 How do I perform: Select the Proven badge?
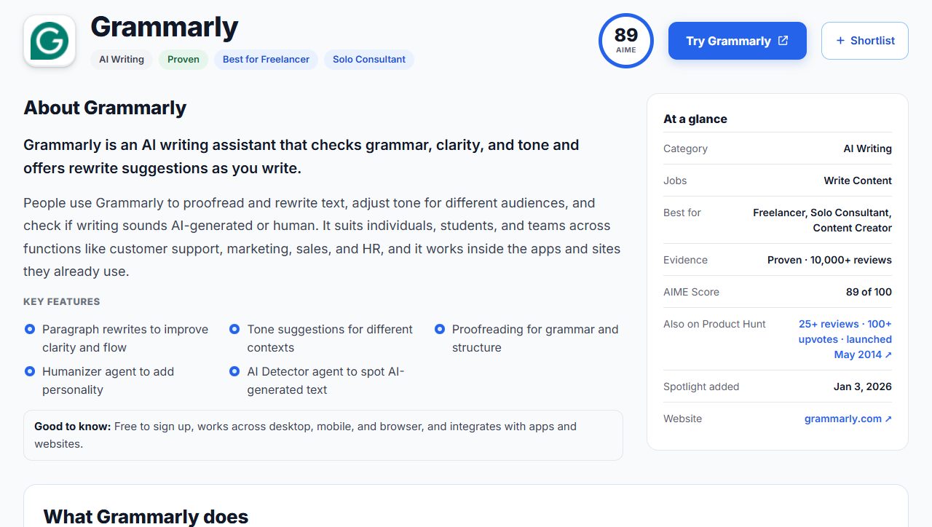(183, 60)
